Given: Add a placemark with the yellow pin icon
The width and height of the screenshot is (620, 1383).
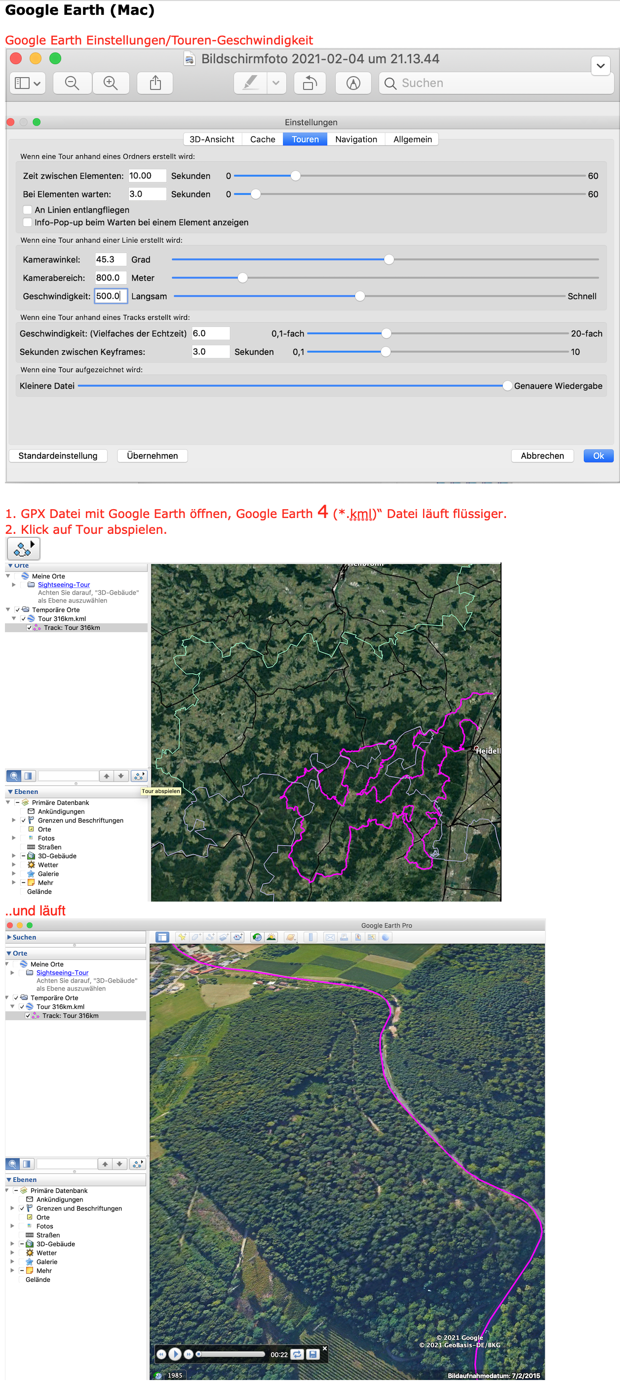Looking at the screenshot, I should coord(182,937).
